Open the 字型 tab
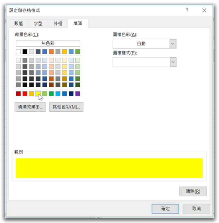This screenshot has height=223, width=219. [x=38, y=23]
